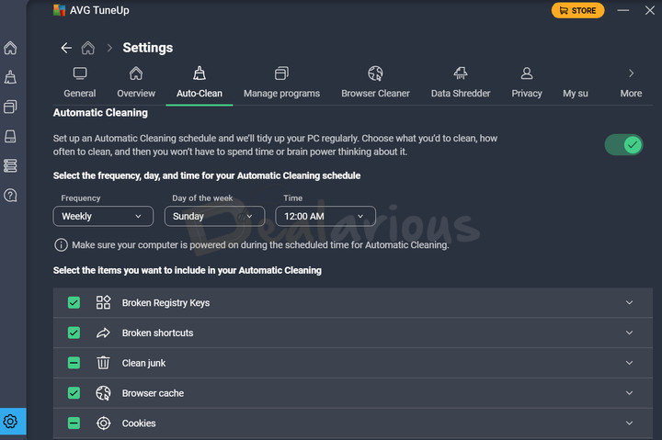
Task: Expand the Browser cache row
Action: click(x=629, y=393)
